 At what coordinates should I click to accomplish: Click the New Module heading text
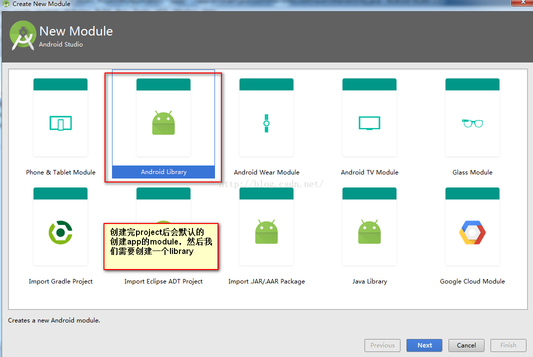click(x=76, y=31)
